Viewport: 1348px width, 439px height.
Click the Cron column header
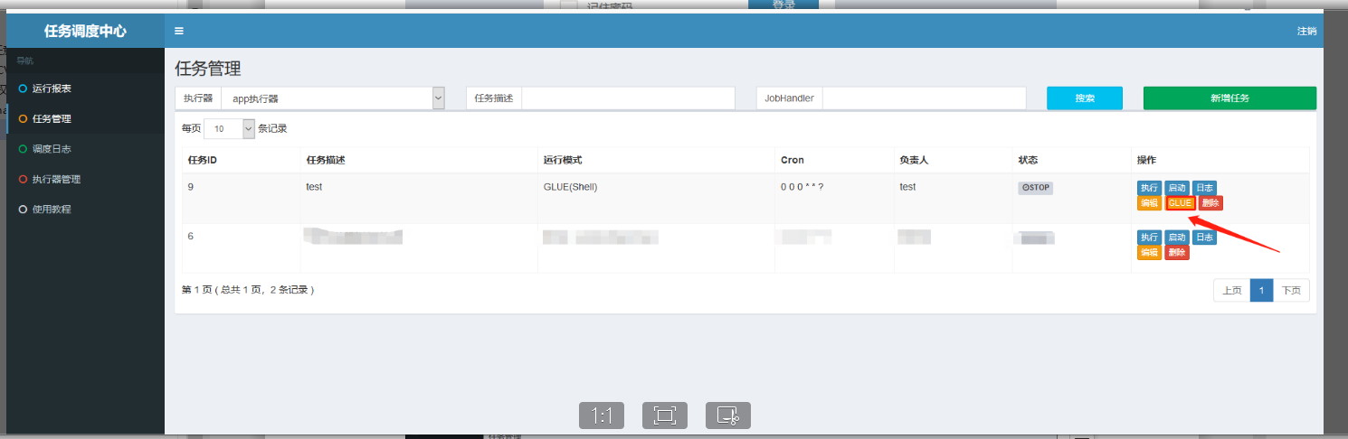[x=792, y=160]
